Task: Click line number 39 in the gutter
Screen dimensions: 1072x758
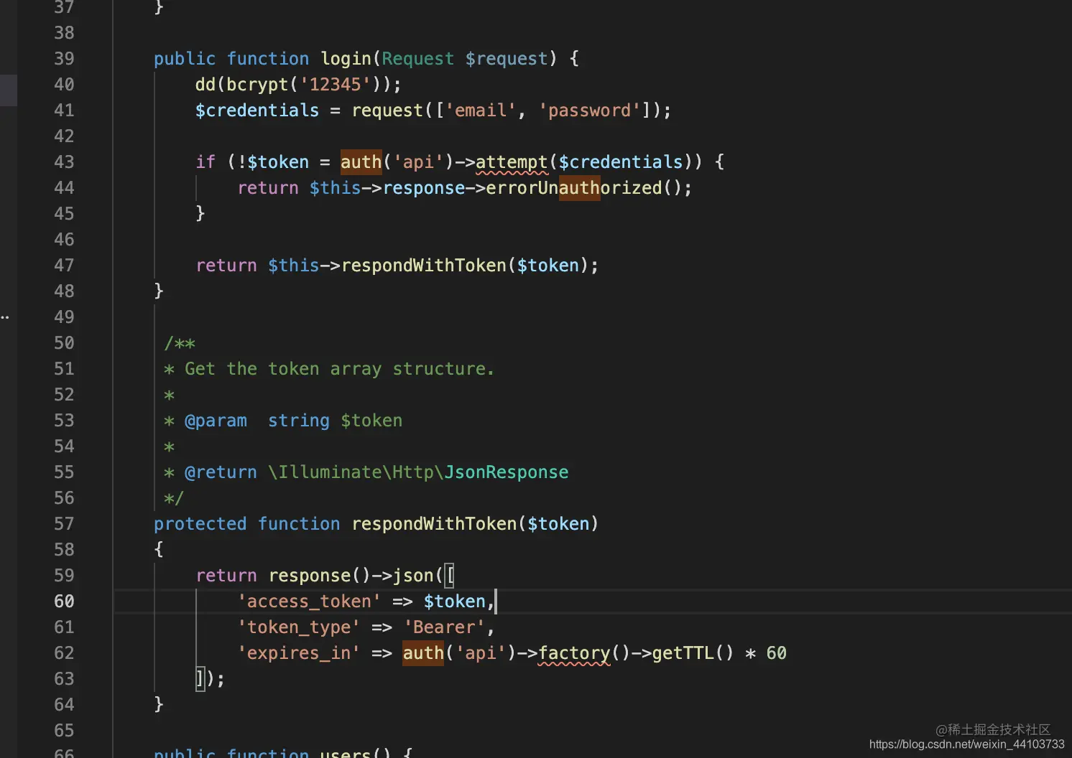Action: pyautogui.click(x=64, y=59)
